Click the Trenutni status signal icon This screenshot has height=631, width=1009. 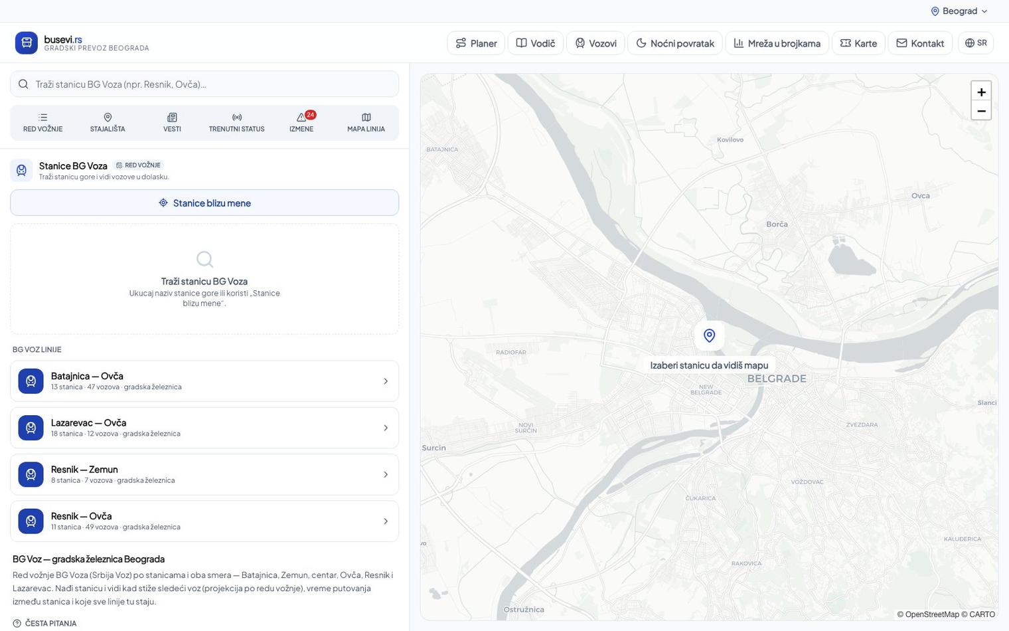[x=237, y=118]
